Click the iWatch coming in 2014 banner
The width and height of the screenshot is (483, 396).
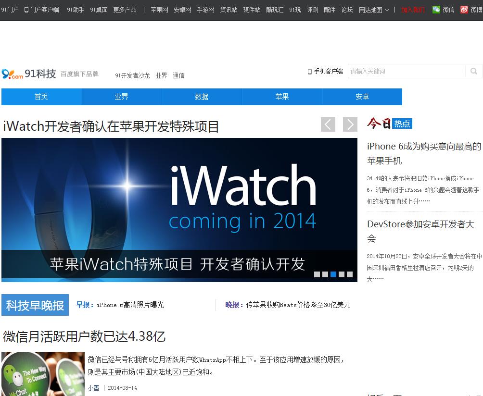point(179,210)
